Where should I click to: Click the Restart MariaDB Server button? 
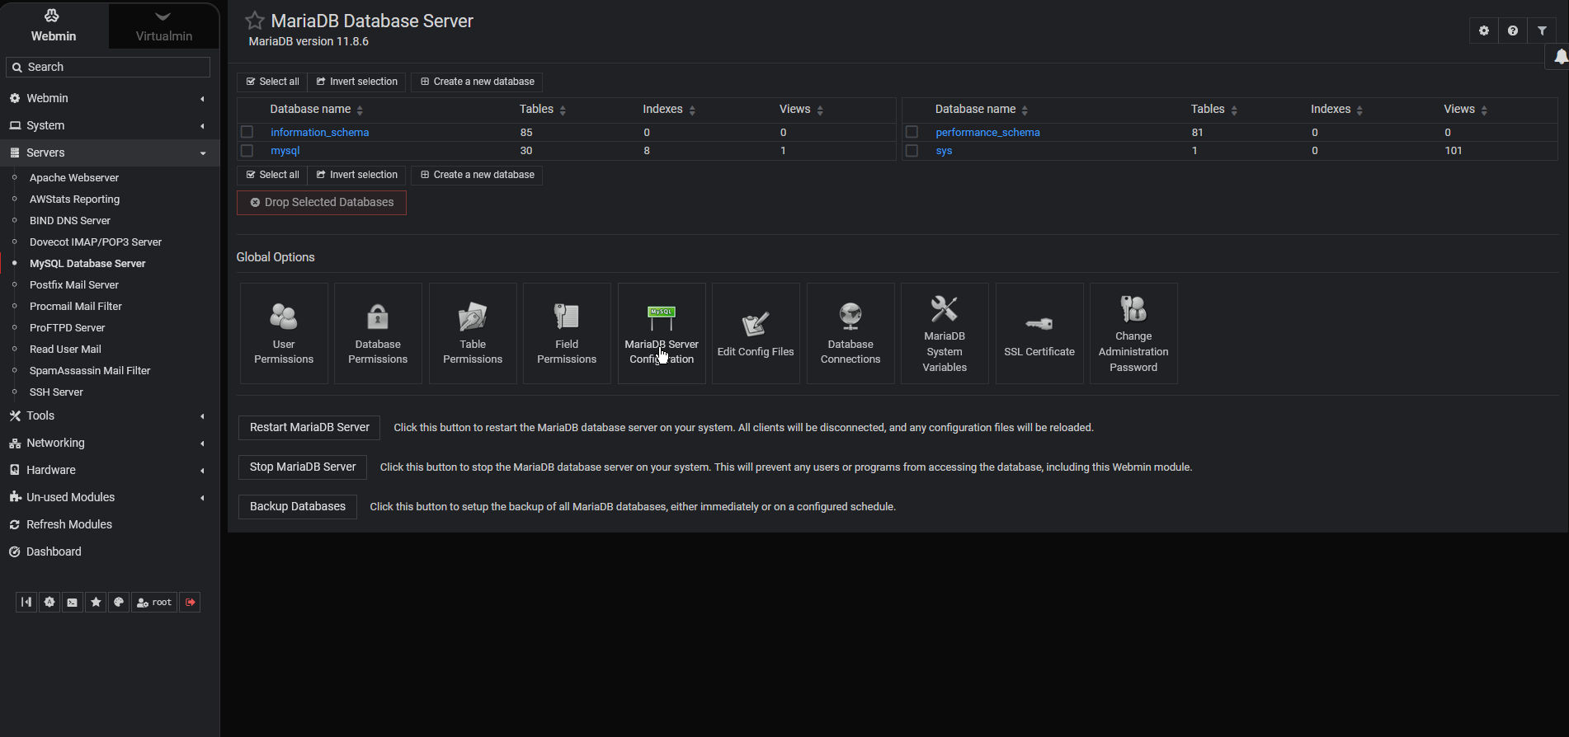coord(309,427)
